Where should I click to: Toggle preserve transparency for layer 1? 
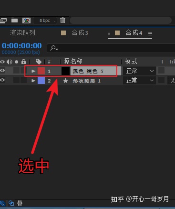tap(161, 71)
